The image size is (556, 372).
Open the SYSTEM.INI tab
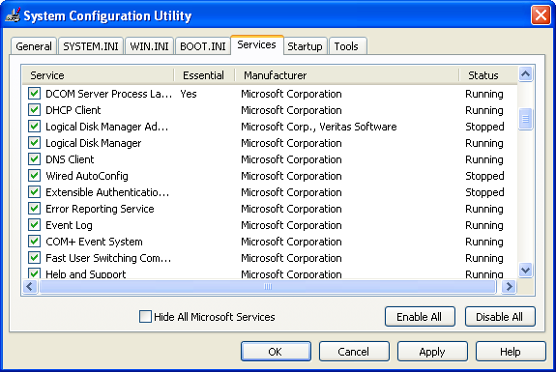(91, 46)
